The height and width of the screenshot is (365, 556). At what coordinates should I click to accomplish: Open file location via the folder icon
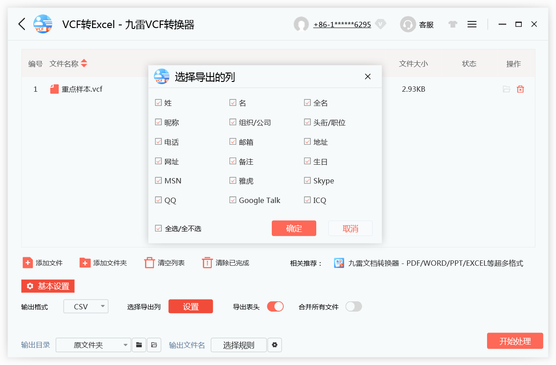pos(506,89)
